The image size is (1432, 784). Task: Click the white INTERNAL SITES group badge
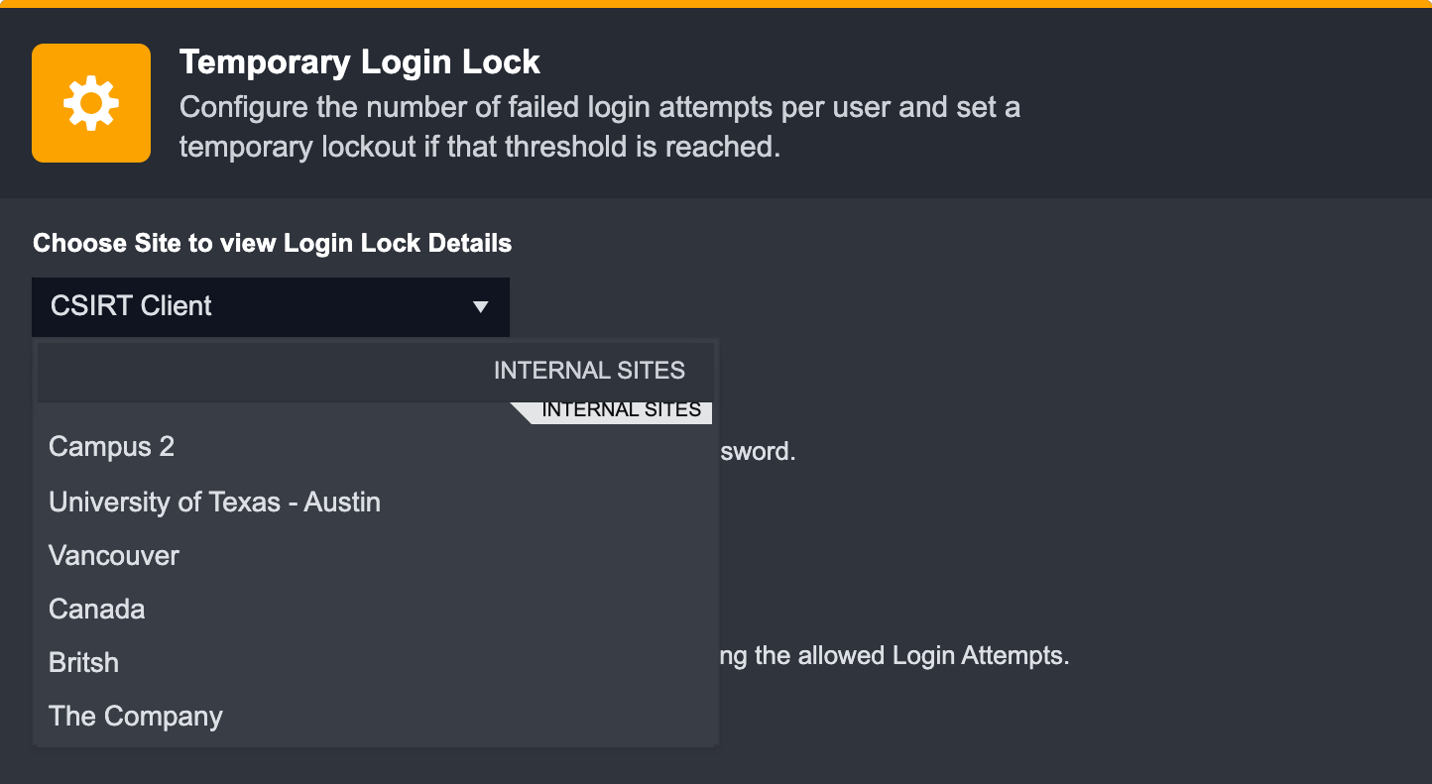[x=621, y=410]
